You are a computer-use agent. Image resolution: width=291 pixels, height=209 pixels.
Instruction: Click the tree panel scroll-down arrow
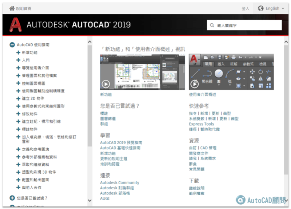[89, 200]
